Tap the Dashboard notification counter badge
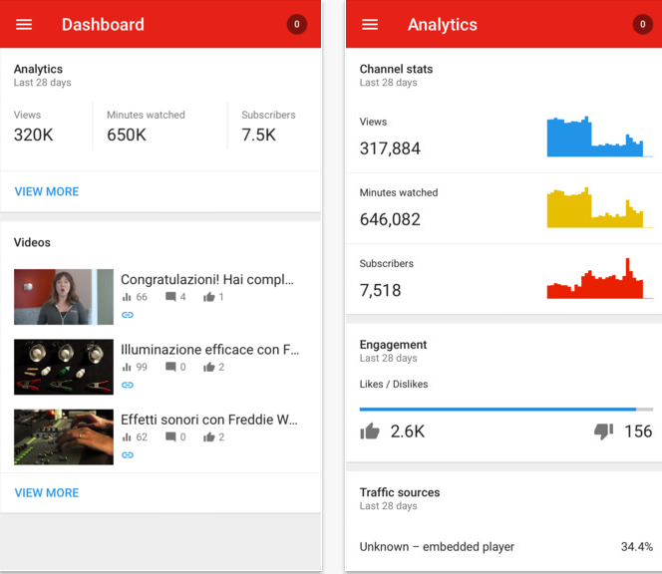The image size is (662, 574). 296,25
